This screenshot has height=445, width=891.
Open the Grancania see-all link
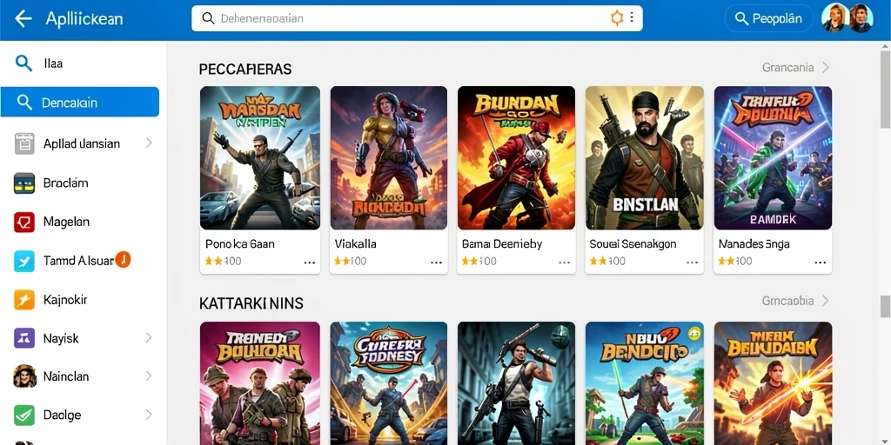coord(787,68)
